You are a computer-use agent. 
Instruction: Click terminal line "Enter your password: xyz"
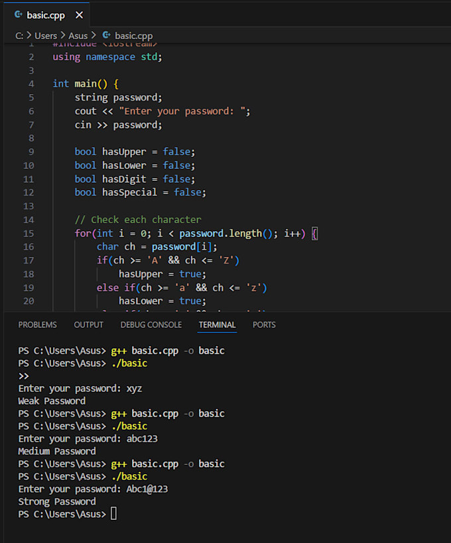pyautogui.click(x=80, y=389)
